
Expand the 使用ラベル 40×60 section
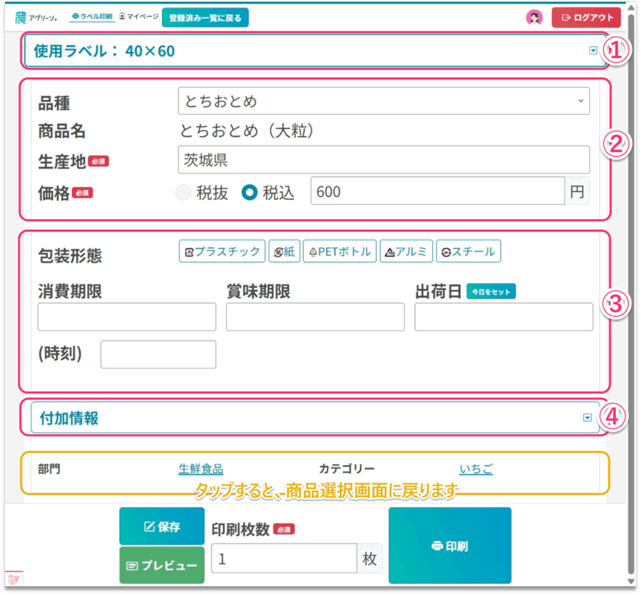(x=593, y=51)
